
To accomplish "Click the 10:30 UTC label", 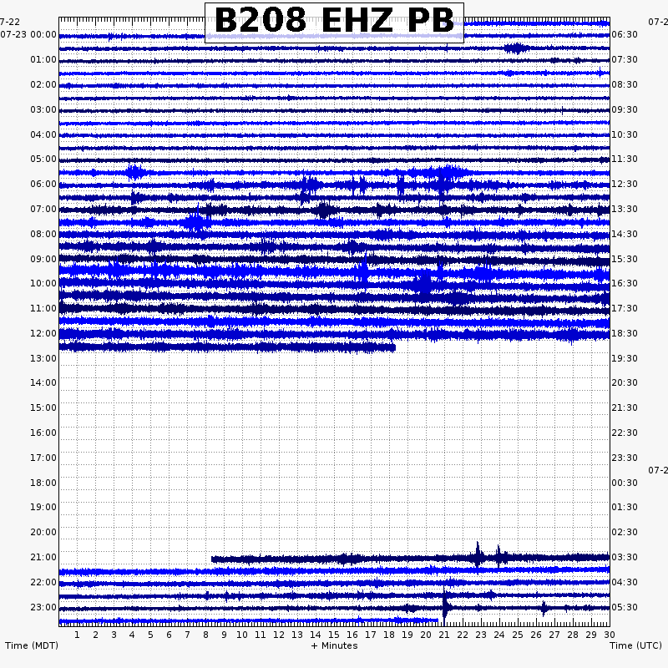I will 625,135.
